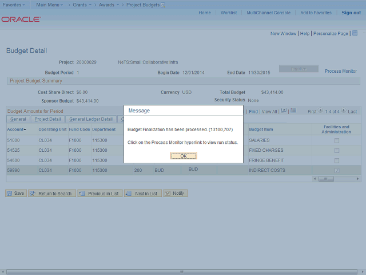Click the grid download/zoom icon next to View All

284,111
